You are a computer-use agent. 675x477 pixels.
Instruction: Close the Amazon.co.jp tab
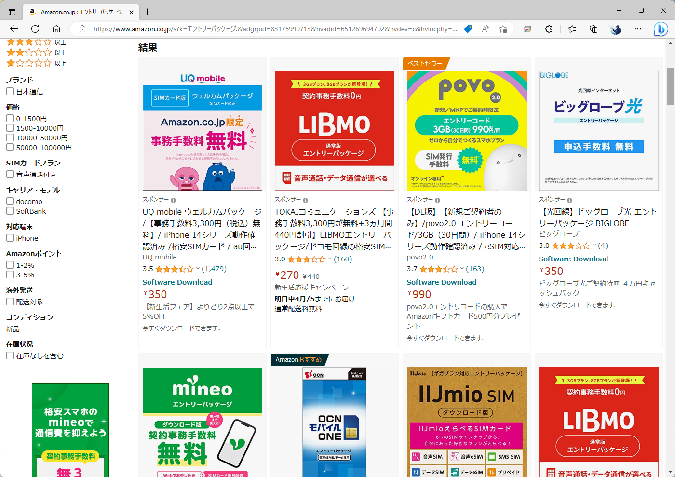tap(131, 12)
